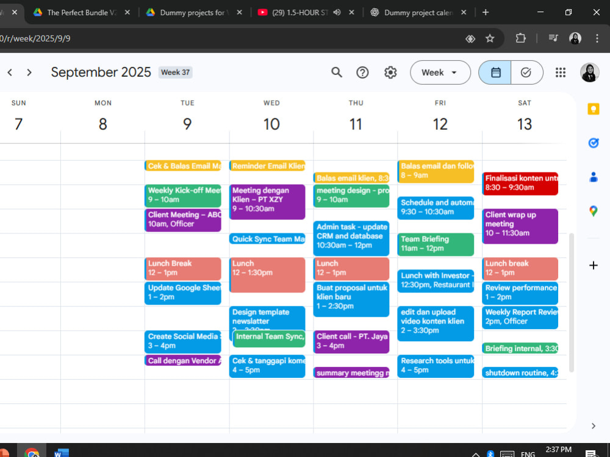This screenshot has width=610, height=457.
Task: Open Update Google Sheet event
Action: 183,293
